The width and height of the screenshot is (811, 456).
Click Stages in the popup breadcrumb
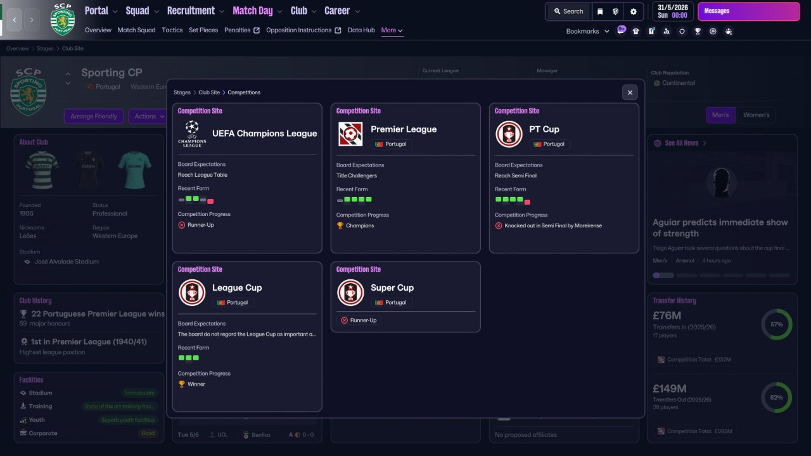click(x=182, y=92)
